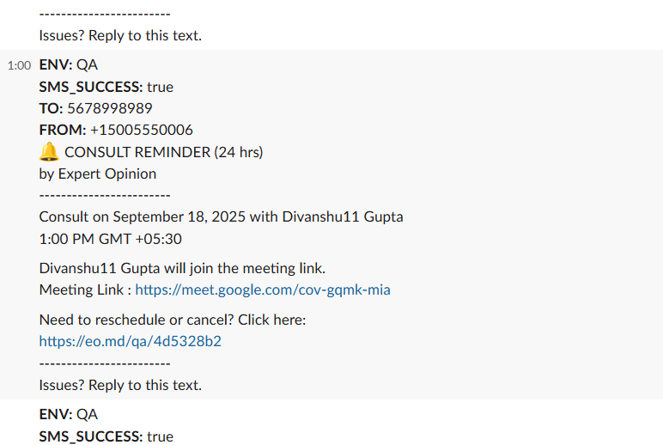The height and width of the screenshot is (445, 663).
Task: Click the dashed separator below "by Expert Opinion"
Action: [105, 195]
